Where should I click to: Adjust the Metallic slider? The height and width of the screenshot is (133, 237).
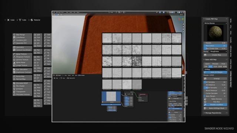[x=215, y=43]
